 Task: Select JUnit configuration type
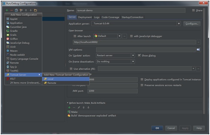tap(23, 47)
